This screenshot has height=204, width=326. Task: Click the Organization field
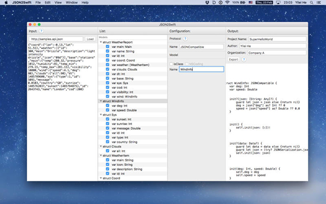coord(277,53)
